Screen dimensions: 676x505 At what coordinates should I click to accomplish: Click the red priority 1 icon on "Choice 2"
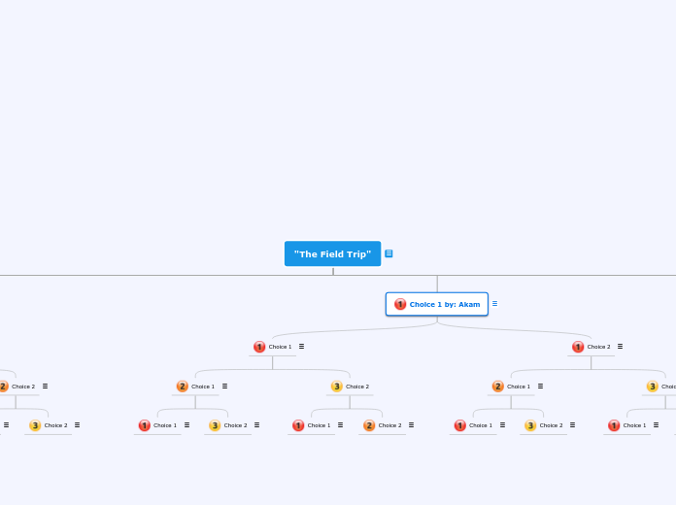578,347
